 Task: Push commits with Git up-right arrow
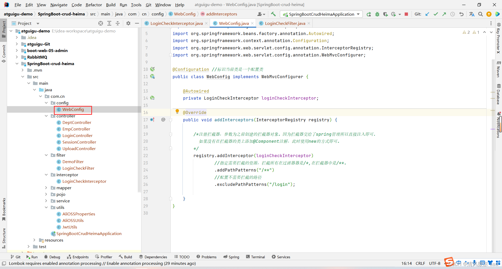click(444, 14)
